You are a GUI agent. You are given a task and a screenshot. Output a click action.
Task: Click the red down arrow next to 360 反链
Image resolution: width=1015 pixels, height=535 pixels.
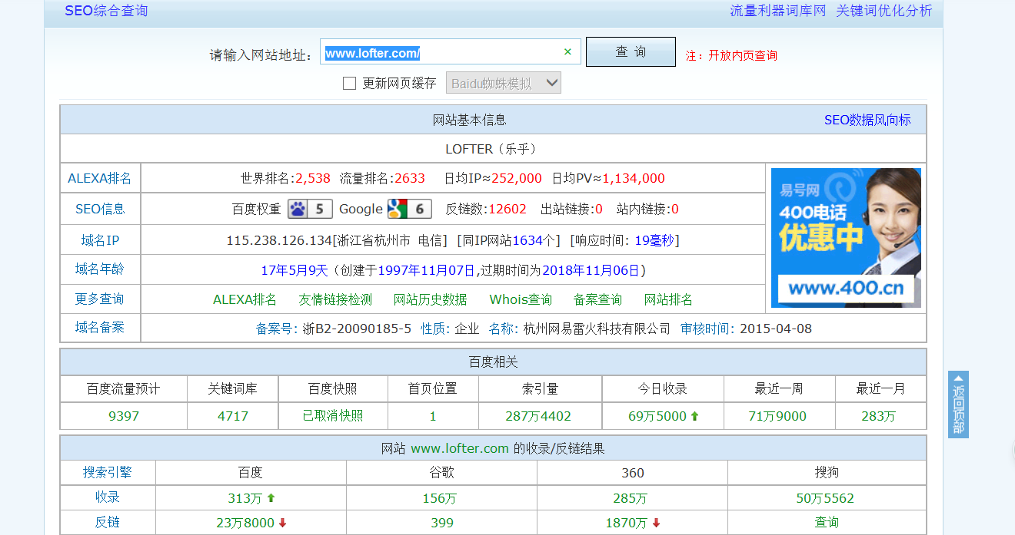coord(656,522)
